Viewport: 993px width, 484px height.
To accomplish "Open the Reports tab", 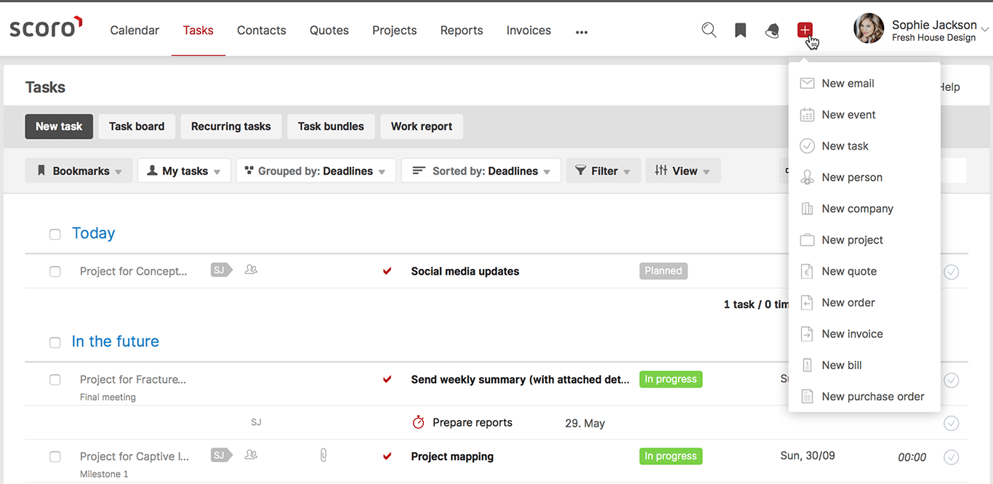I will pyautogui.click(x=462, y=31).
